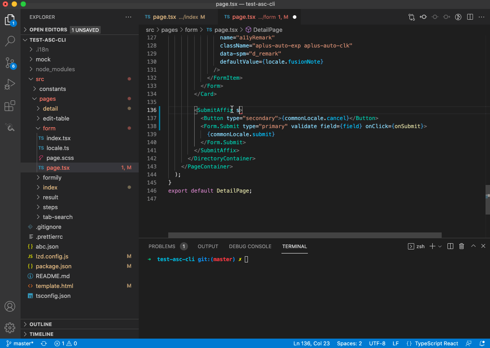
Task: Expand the OUTLINE section
Action: [x=41, y=324]
